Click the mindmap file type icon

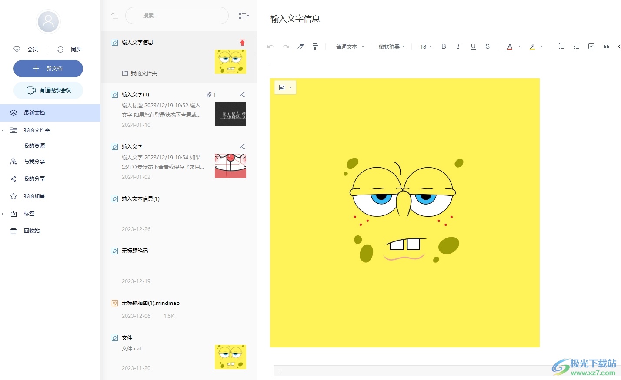[x=115, y=303]
